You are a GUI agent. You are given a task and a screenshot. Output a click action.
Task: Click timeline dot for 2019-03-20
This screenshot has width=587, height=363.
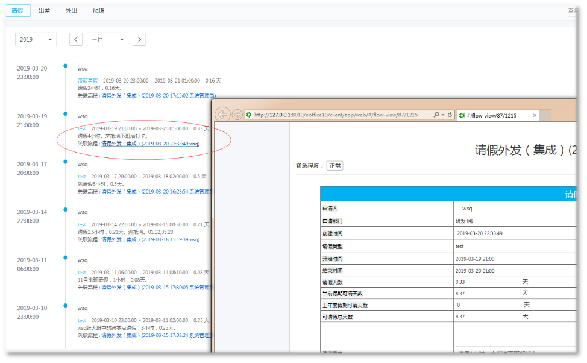coord(66,66)
